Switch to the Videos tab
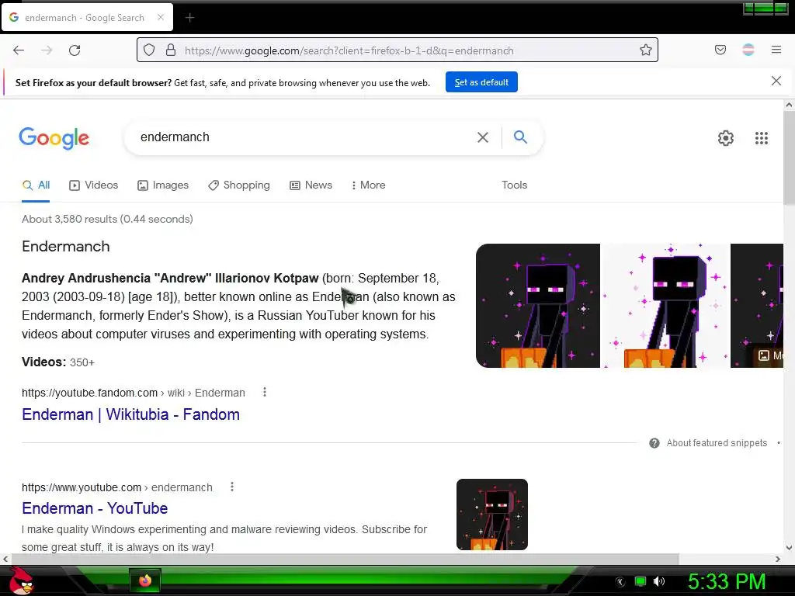 (x=93, y=185)
